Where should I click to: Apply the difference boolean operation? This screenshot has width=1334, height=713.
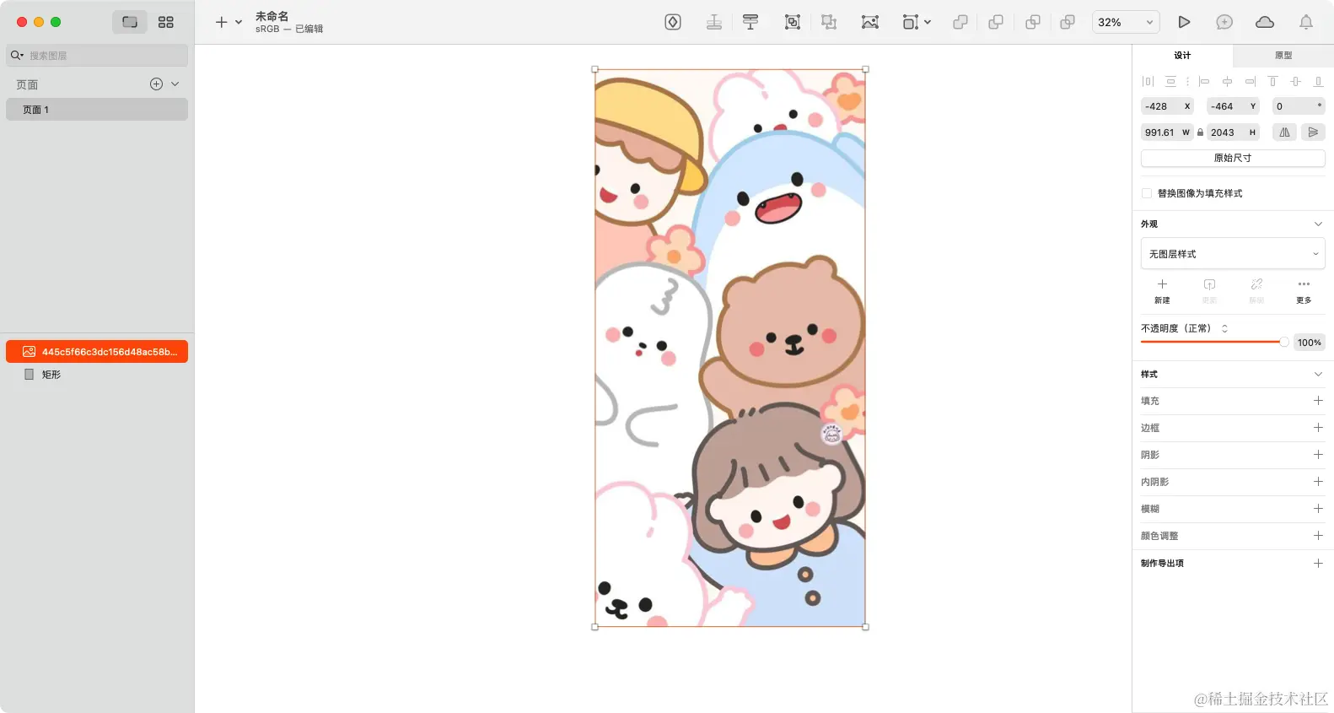coord(1068,22)
